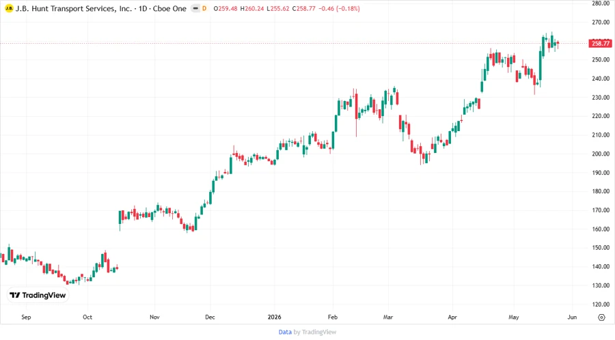This screenshot has height=340, width=615.
Task: Click the 280.00 price scale label
Action: point(601,3)
